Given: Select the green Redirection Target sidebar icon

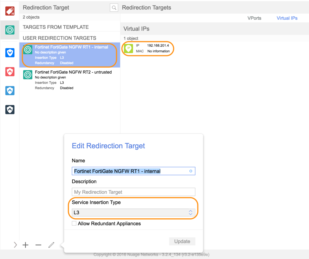Looking at the screenshot, I should 10,30.
